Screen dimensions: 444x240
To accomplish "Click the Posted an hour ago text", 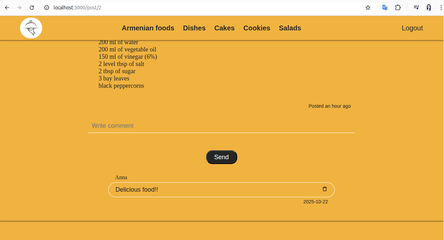I will click(x=330, y=106).
